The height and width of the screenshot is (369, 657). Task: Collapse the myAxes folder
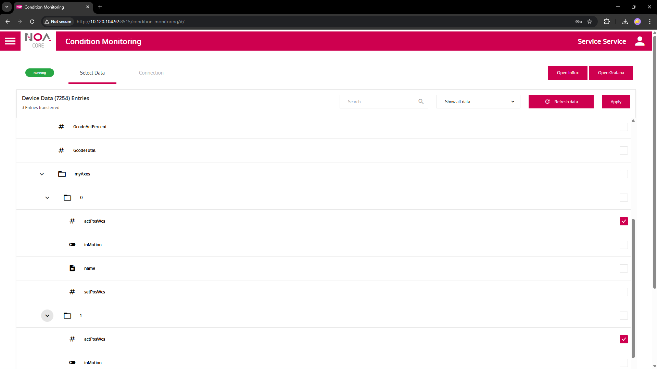(42, 174)
